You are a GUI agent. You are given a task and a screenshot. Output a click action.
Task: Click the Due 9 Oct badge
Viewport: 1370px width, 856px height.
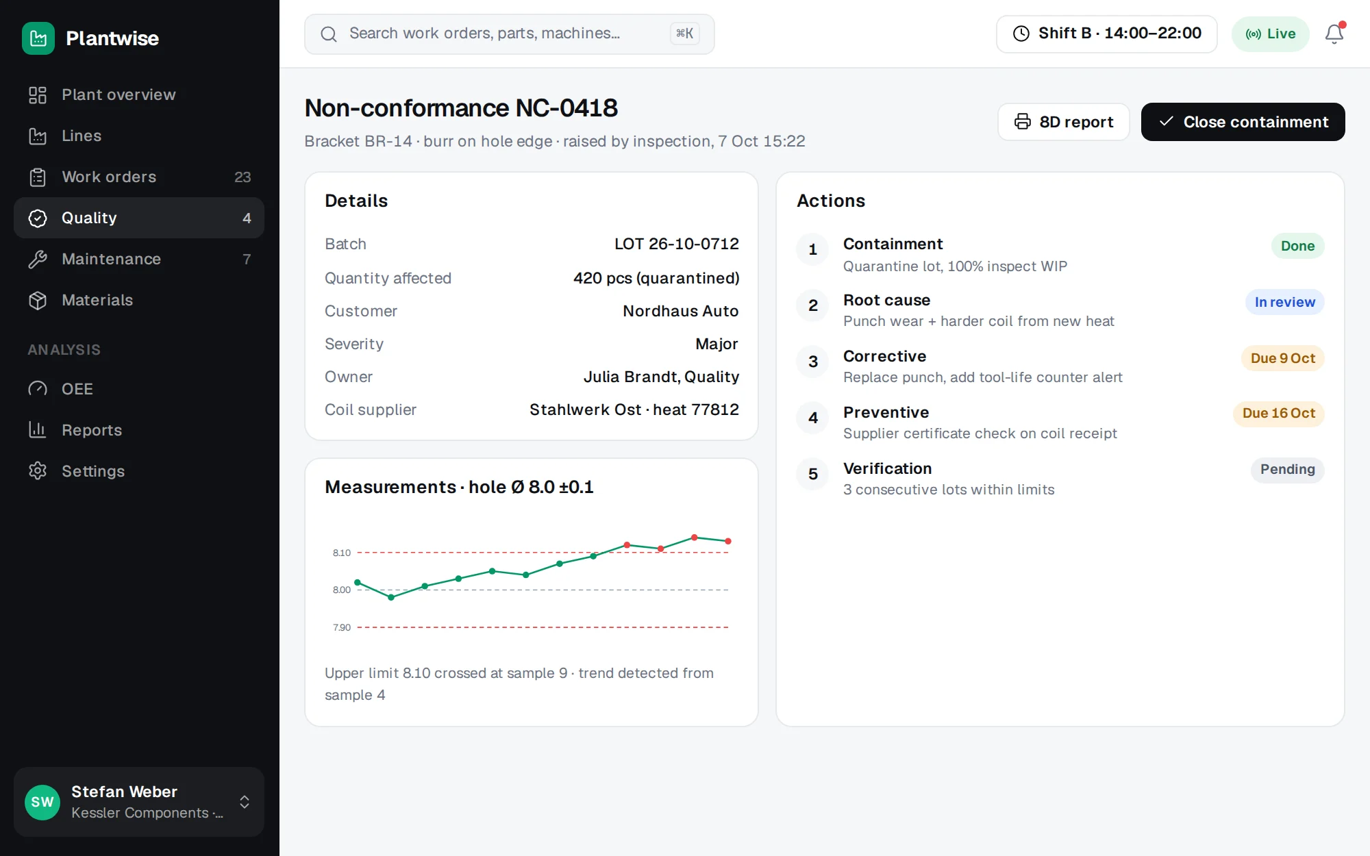1282,358
